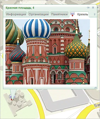Pin the Красная площадь info card
The height and width of the screenshot is (119, 100).
[88, 8]
